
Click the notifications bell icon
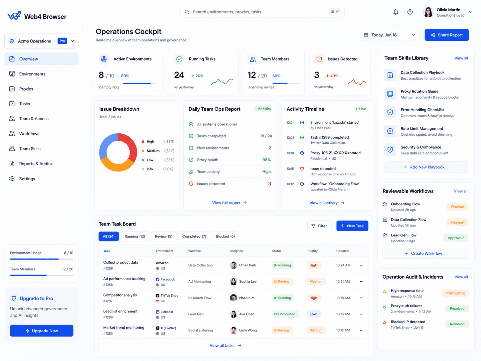tap(395, 12)
